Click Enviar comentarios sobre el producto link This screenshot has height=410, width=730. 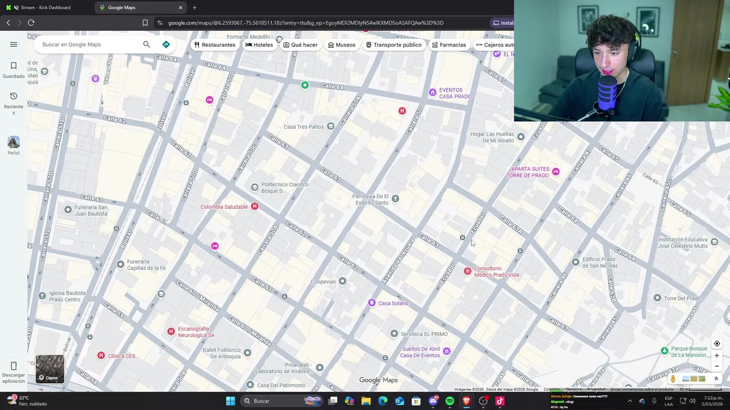[642, 389]
